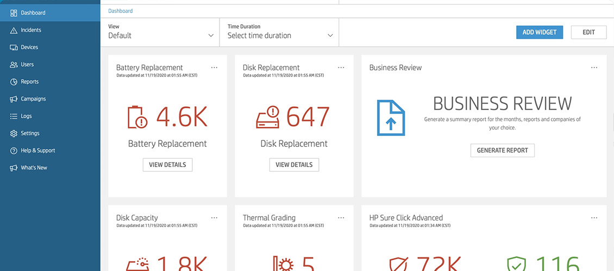Click the Reports pie chart icon
The width and height of the screenshot is (614, 271).
(14, 82)
